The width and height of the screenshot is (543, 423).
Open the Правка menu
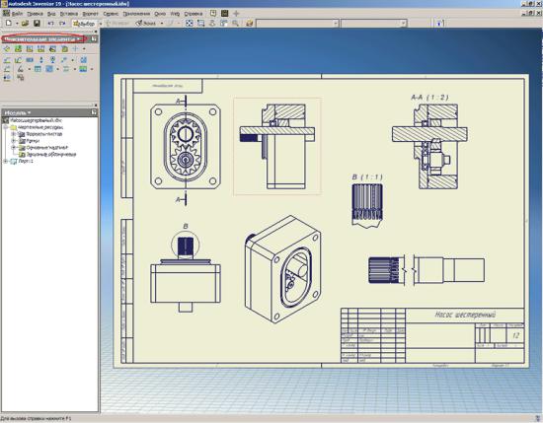click(x=35, y=14)
